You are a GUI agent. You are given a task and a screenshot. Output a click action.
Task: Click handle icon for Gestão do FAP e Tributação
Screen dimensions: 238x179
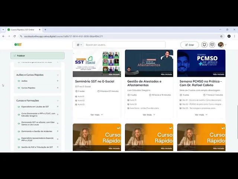pyautogui.click(x=58, y=147)
